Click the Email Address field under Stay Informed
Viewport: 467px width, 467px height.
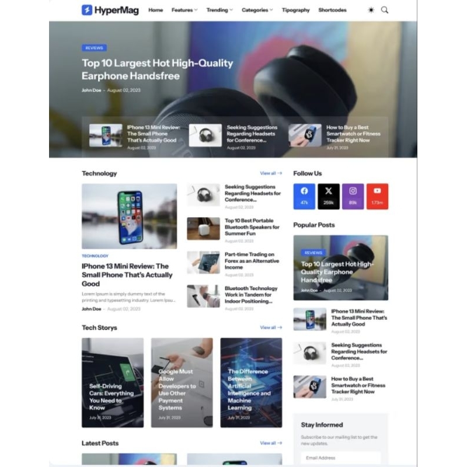pos(341,458)
